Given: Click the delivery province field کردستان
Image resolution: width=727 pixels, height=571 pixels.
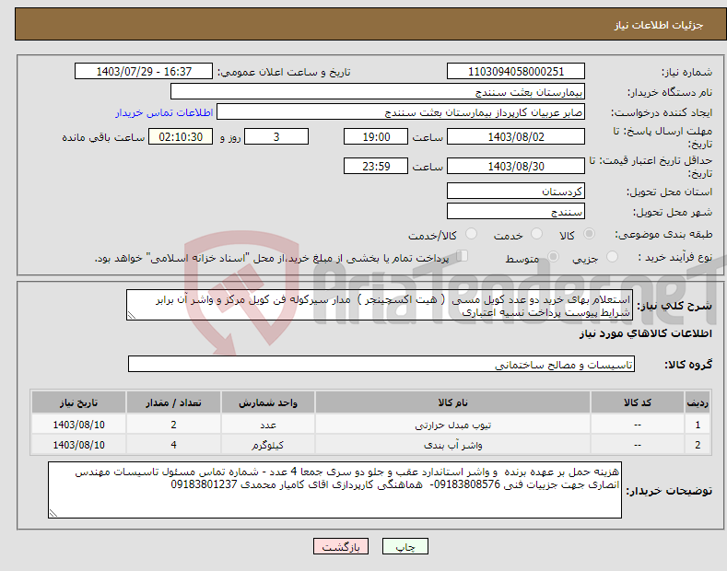Looking at the screenshot, I should 516,191.
